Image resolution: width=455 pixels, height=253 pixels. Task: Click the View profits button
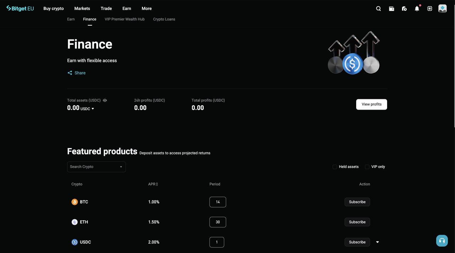[x=371, y=104]
